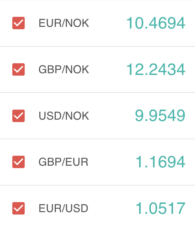Screen dimensions: 195x231
Task: Click the 9.9549 rate figure
Action: pos(160,116)
